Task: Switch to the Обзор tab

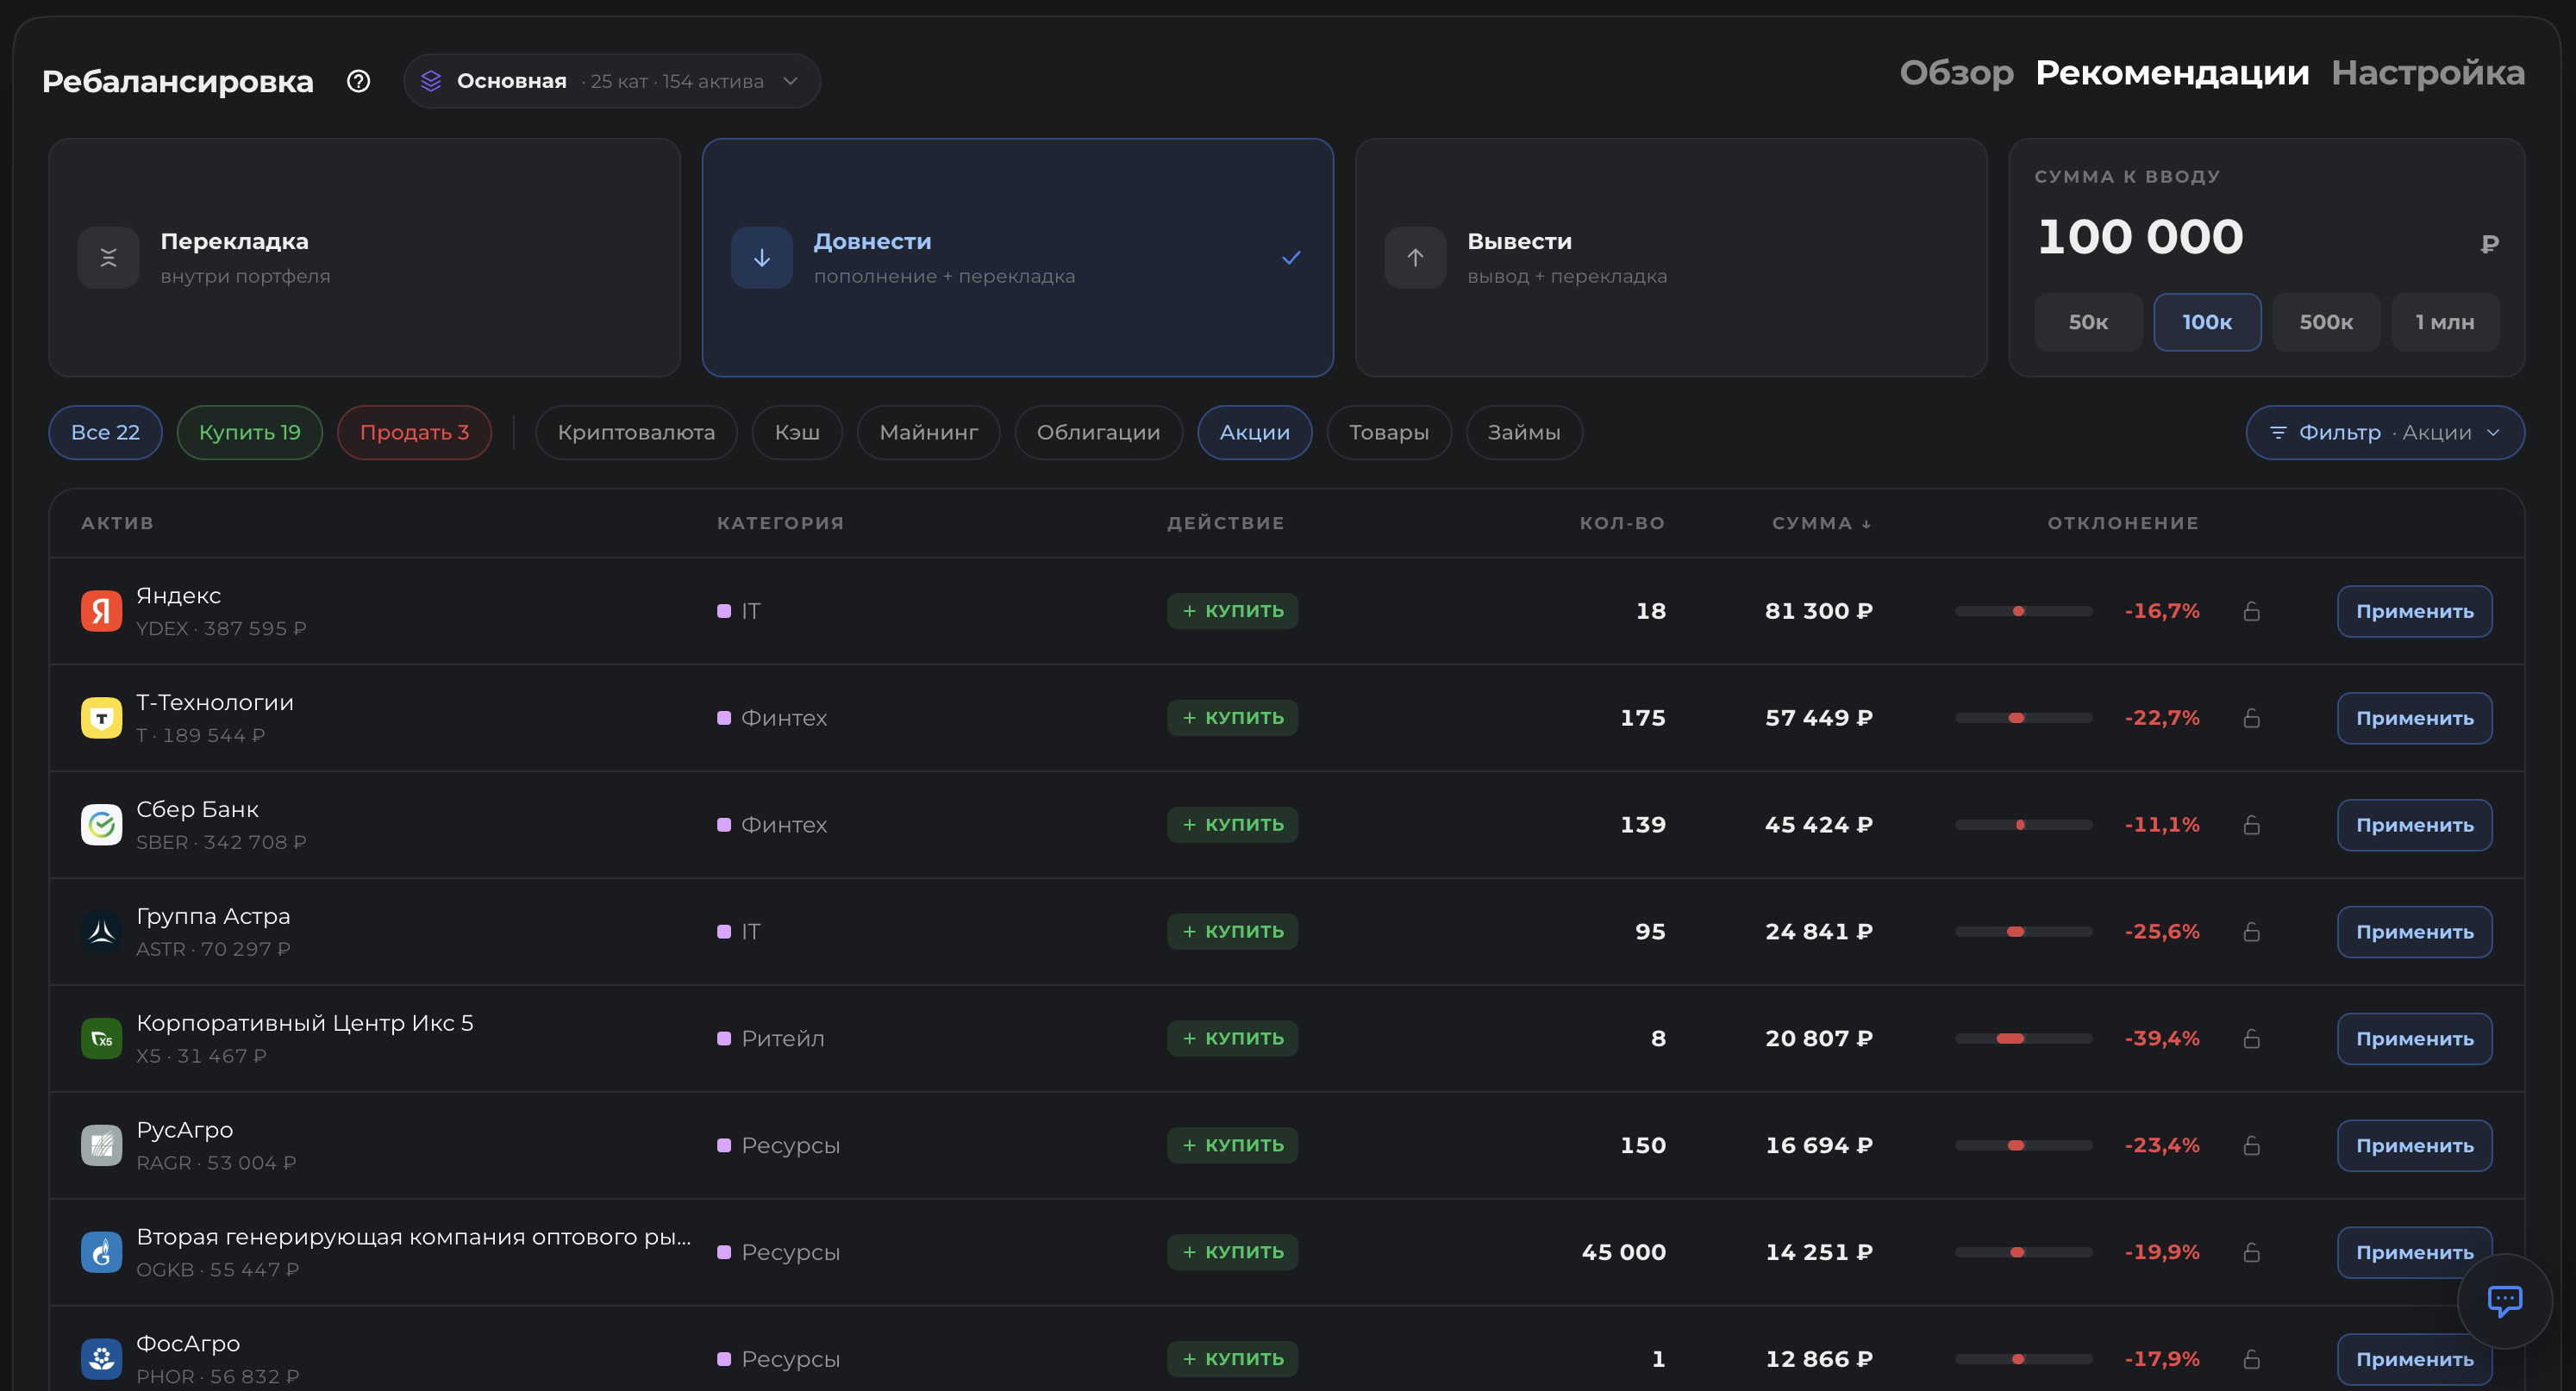Action: (x=1956, y=73)
